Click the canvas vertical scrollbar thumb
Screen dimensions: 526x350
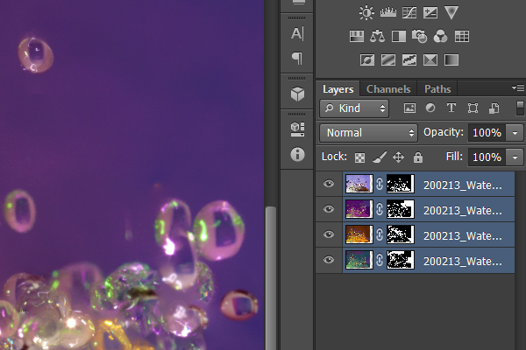tap(271, 278)
